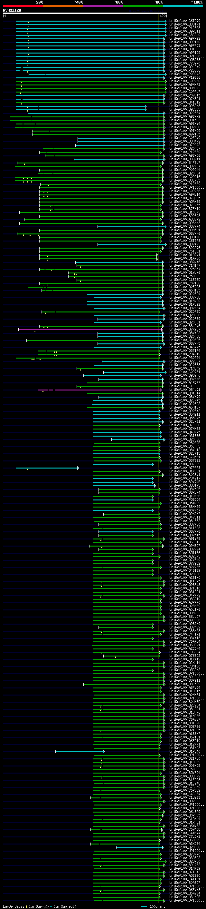Click hit UniRef100_A5H1G7

185,408
